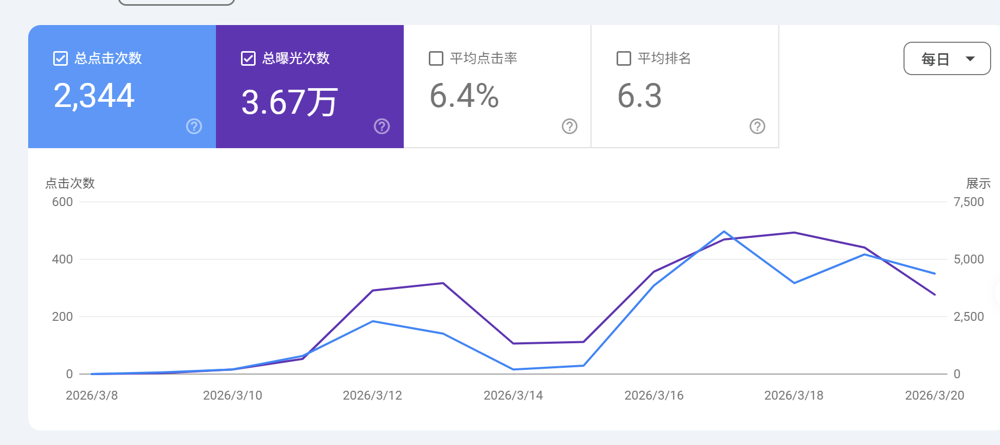Uncheck the 总点击次数 checkbox
The height and width of the screenshot is (445, 1000).
click(x=61, y=58)
